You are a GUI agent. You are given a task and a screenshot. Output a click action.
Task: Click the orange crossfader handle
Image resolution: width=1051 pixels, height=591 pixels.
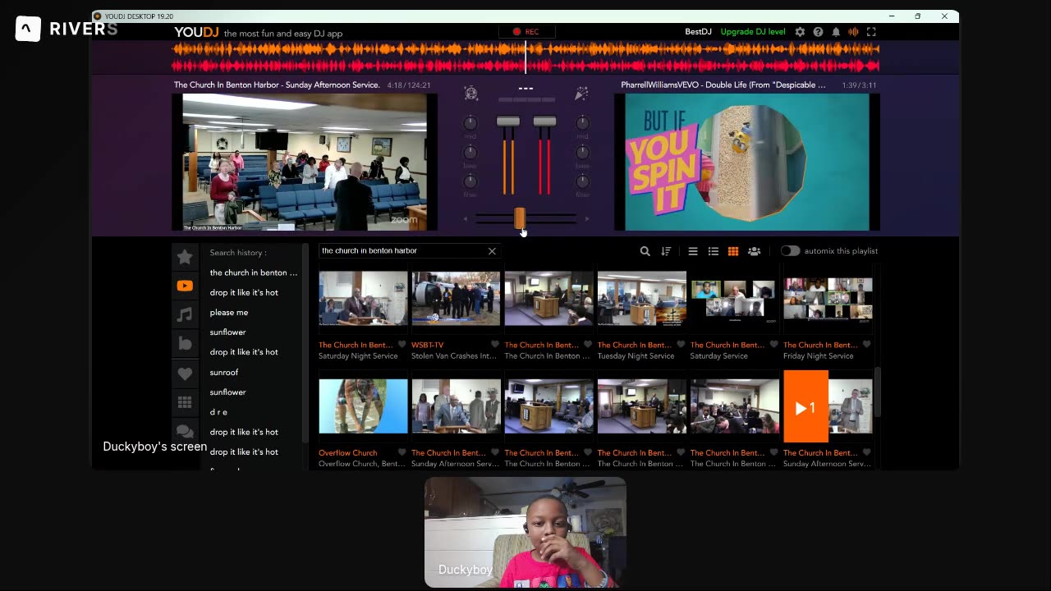[520, 218]
